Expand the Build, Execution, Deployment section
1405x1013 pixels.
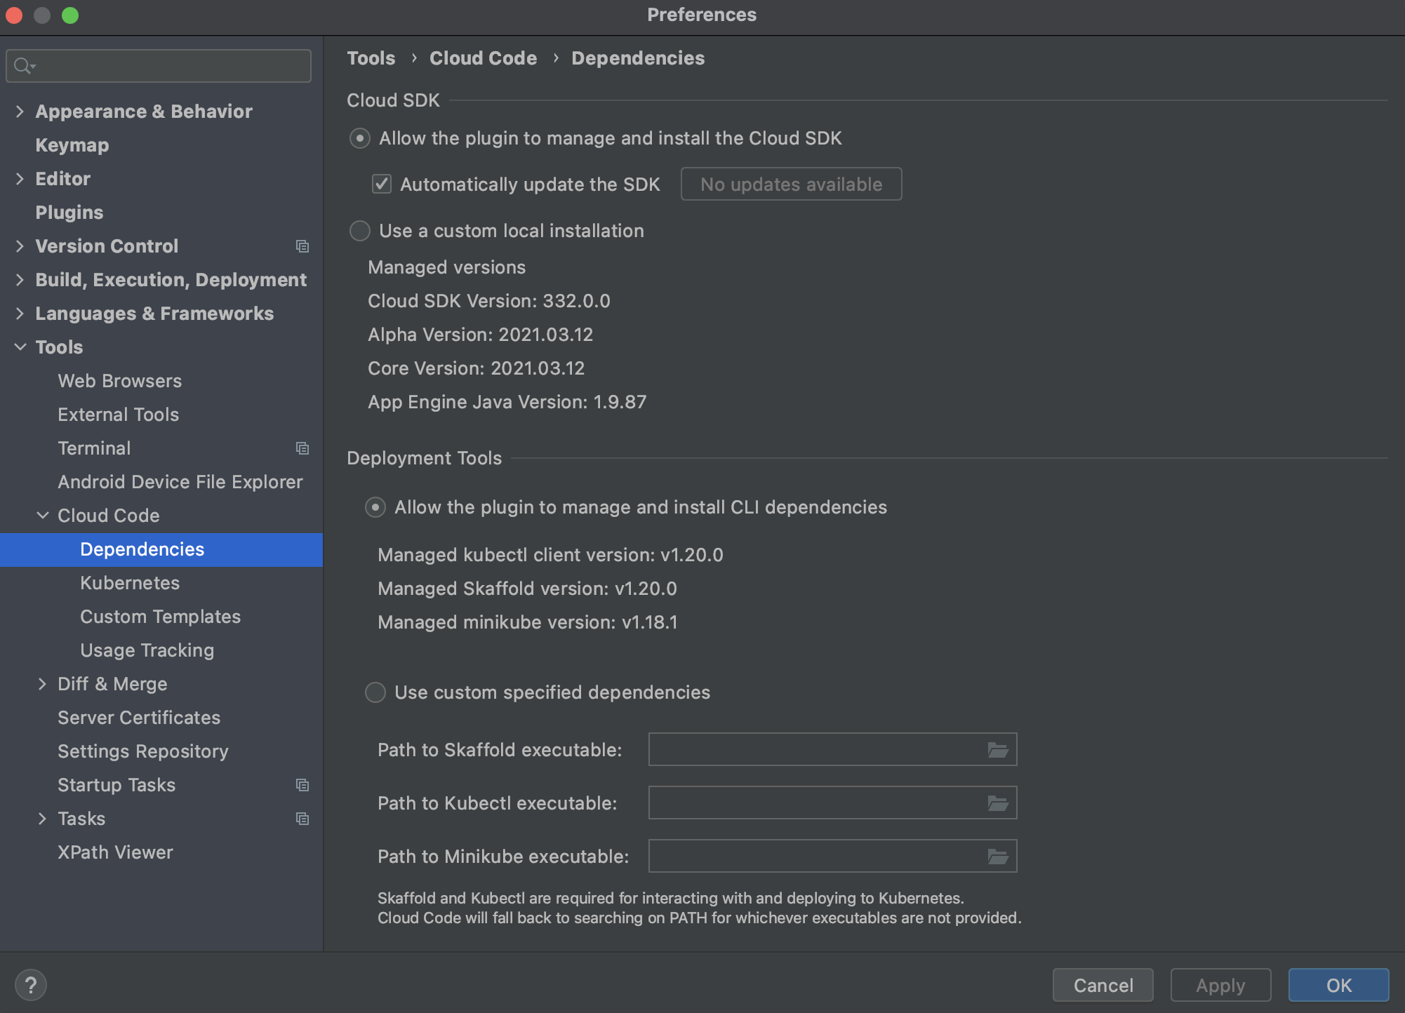(18, 279)
